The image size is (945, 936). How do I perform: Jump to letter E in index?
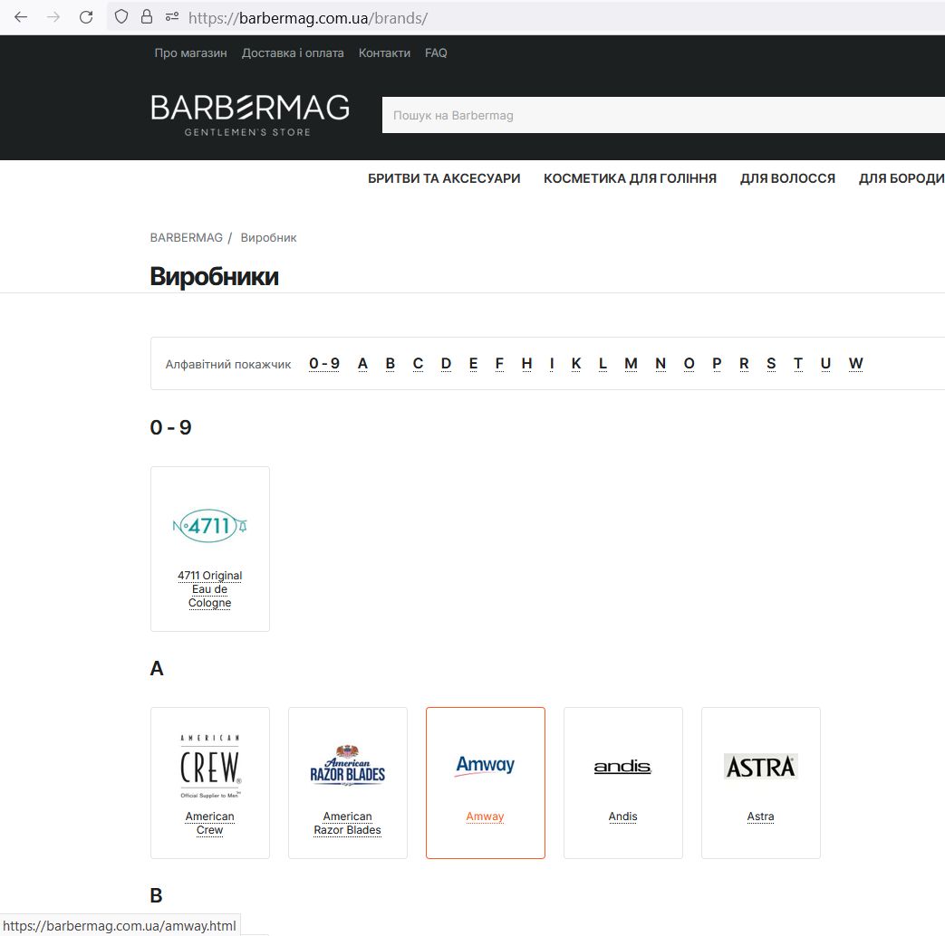point(473,363)
